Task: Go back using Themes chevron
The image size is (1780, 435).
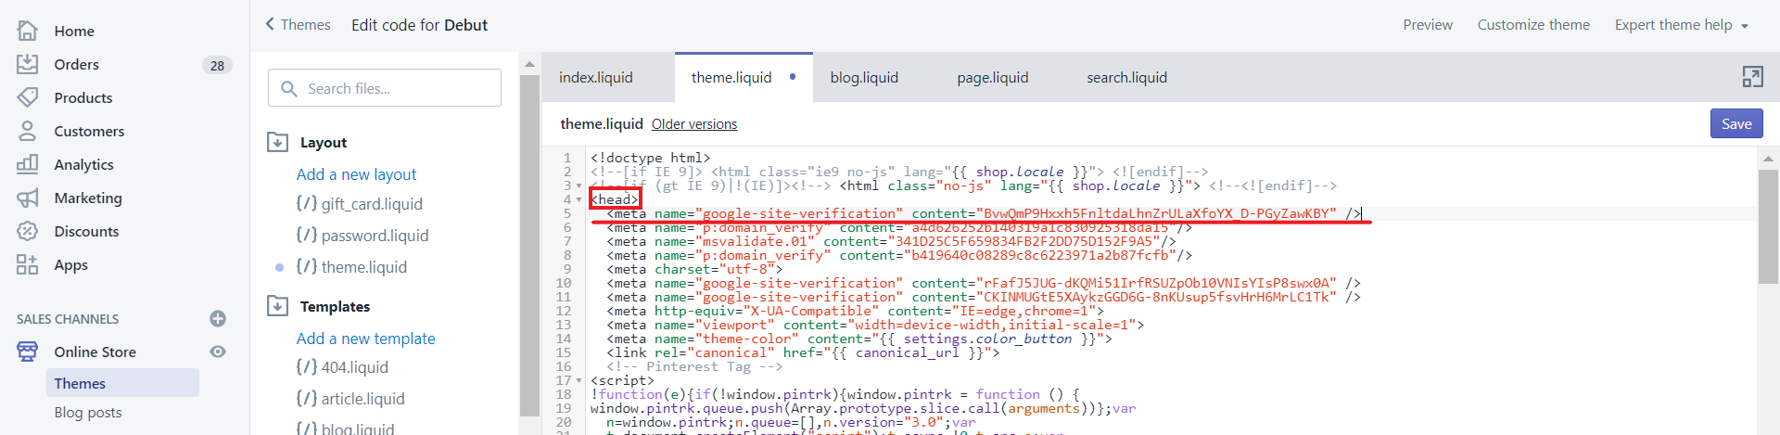Action: pyautogui.click(x=270, y=24)
